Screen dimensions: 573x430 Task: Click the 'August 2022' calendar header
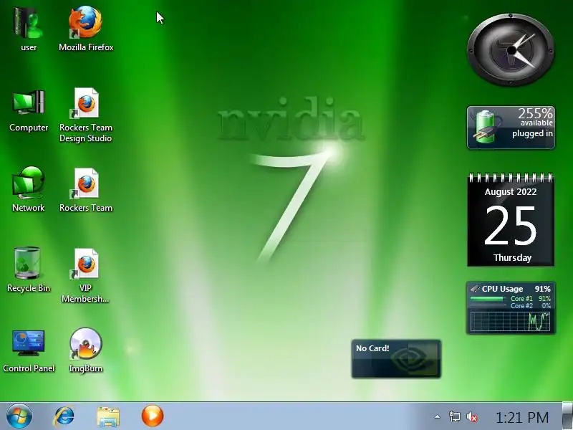pyautogui.click(x=511, y=192)
